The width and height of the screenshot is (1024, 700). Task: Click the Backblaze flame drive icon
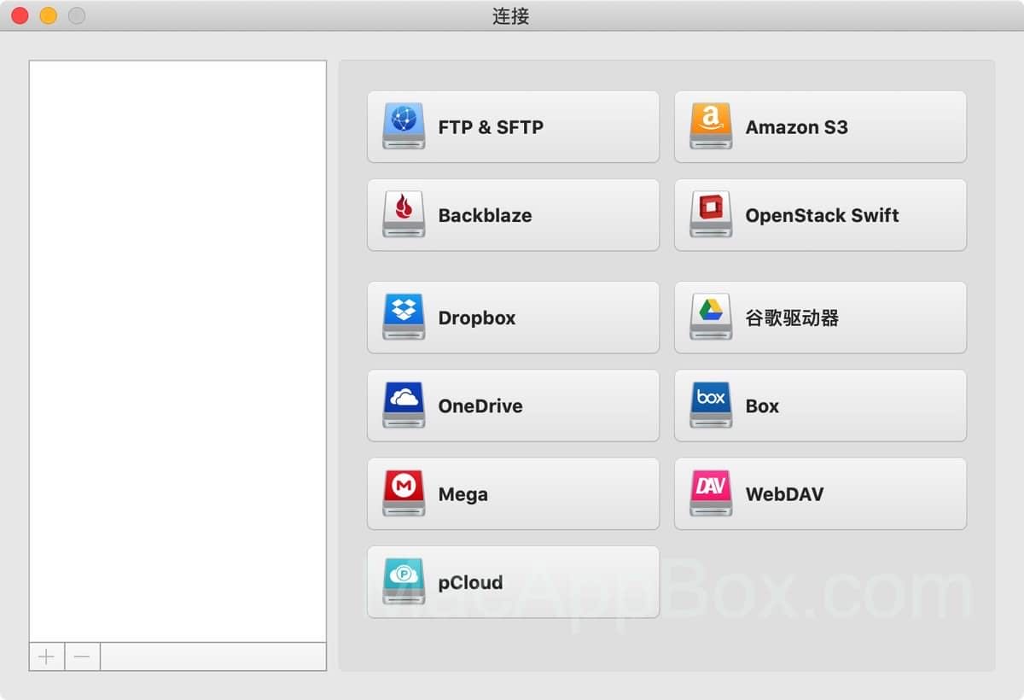point(404,214)
